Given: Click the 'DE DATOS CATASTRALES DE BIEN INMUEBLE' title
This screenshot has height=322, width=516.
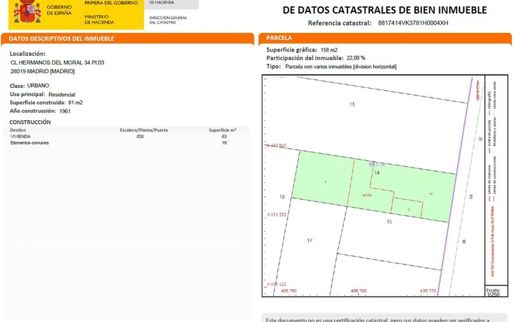Looking at the screenshot, I should (x=385, y=10).
